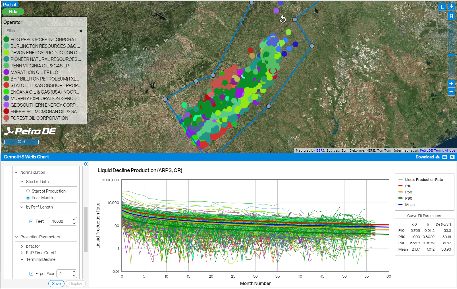Collapse the Projection Parameters section
The width and height of the screenshot is (457, 289).
tap(16, 237)
